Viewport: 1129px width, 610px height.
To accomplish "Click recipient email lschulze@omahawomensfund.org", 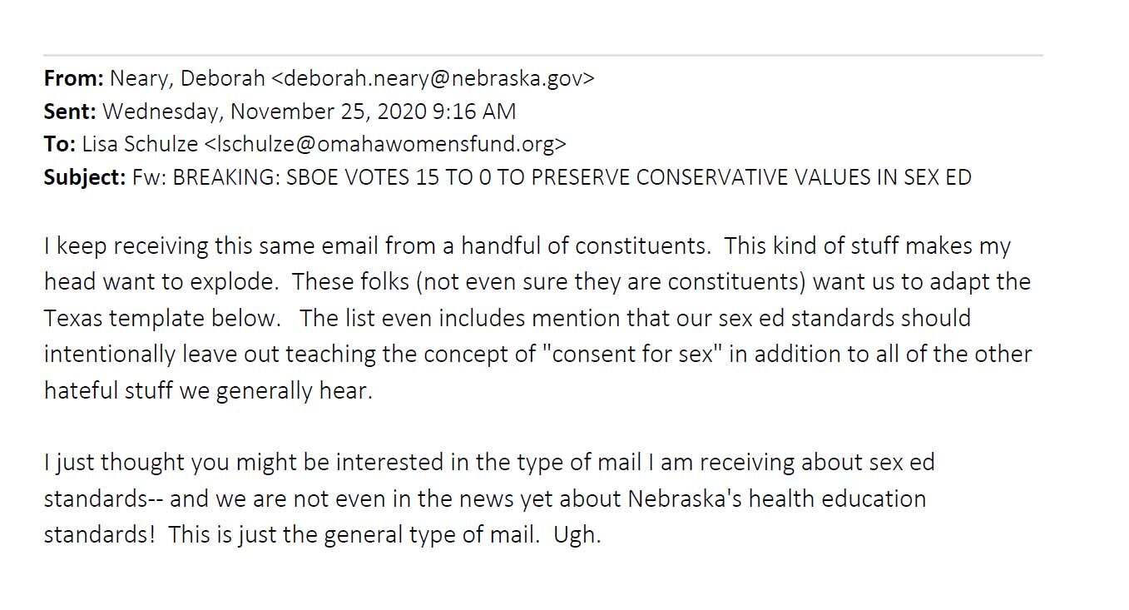I will coord(385,144).
